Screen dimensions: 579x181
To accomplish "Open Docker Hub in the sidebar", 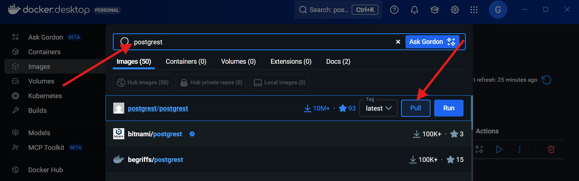I will coord(46,170).
